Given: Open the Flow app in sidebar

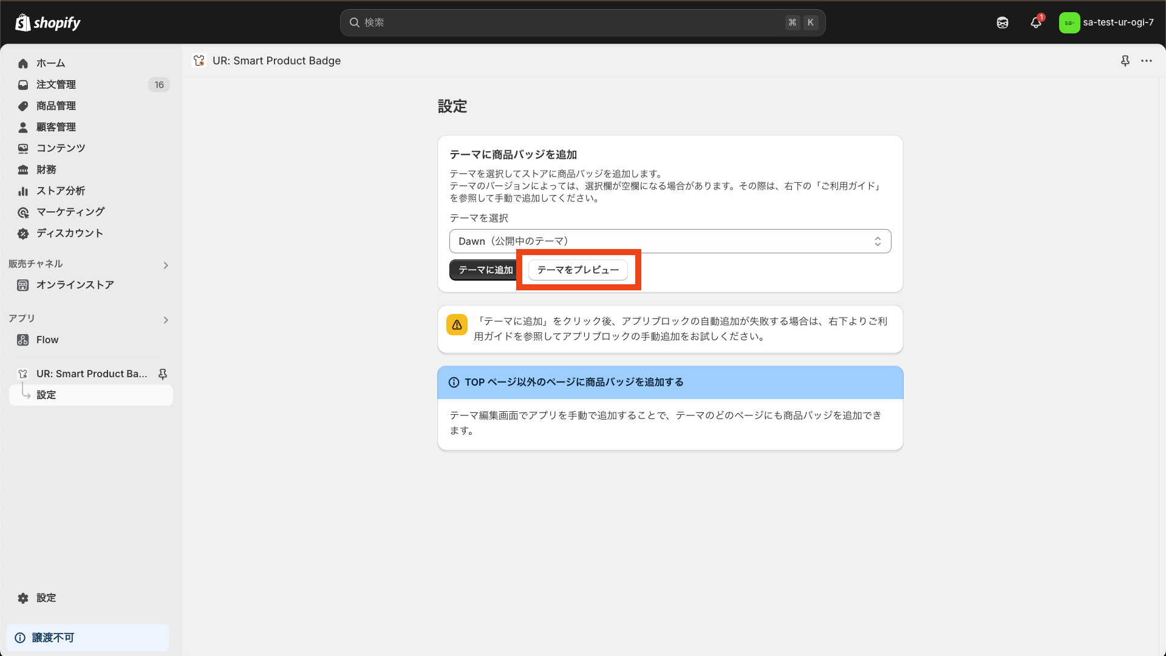Looking at the screenshot, I should [x=47, y=340].
